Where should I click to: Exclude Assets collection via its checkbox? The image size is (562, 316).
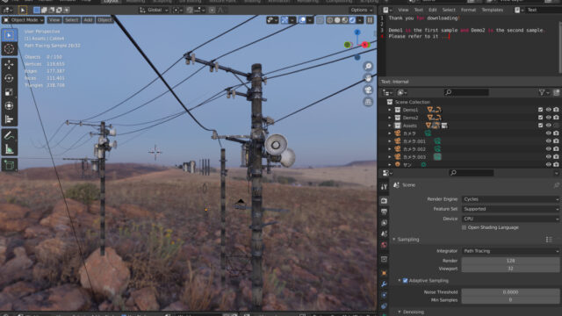click(541, 126)
